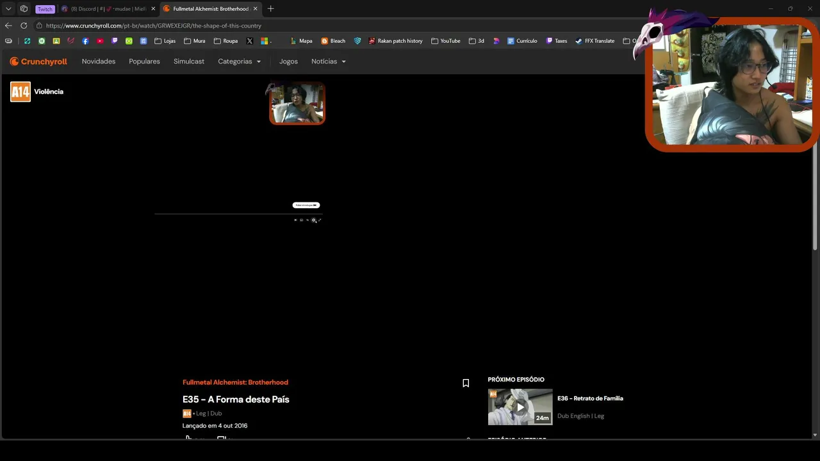This screenshot has height=461, width=820.
Task: Open the Bleach Blogger bookmark
Action: coord(333,41)
